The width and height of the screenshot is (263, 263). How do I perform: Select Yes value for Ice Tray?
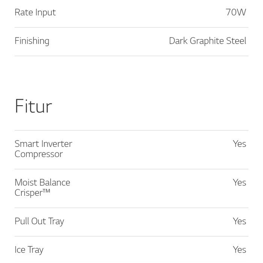pos(239,250)
